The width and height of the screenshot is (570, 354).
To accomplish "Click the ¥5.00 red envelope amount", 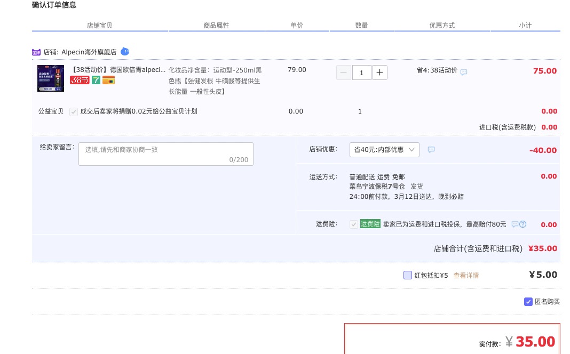I will 543,275.
